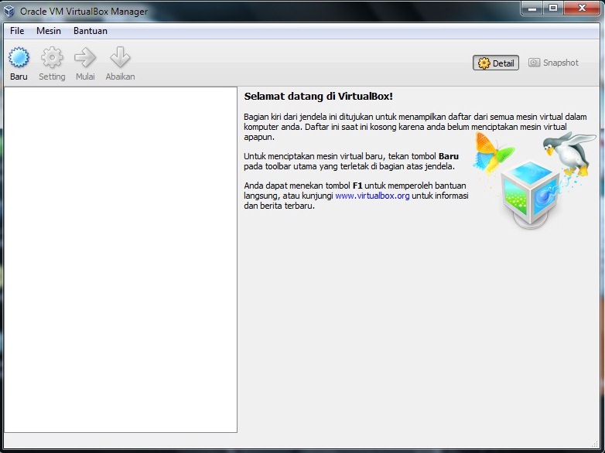
Task: Toggle the Detail view button
Action: pyautogui.click(x=496, y=63)
